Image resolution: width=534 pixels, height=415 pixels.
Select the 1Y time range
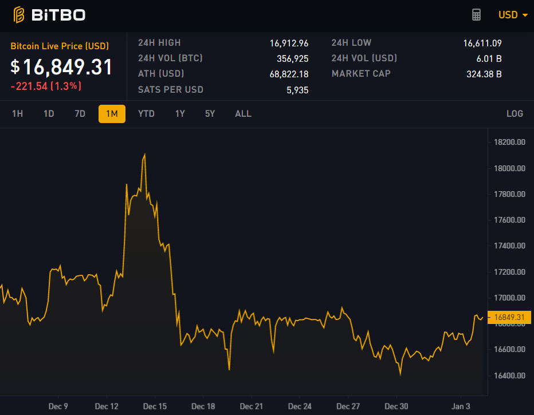(180, 113)
